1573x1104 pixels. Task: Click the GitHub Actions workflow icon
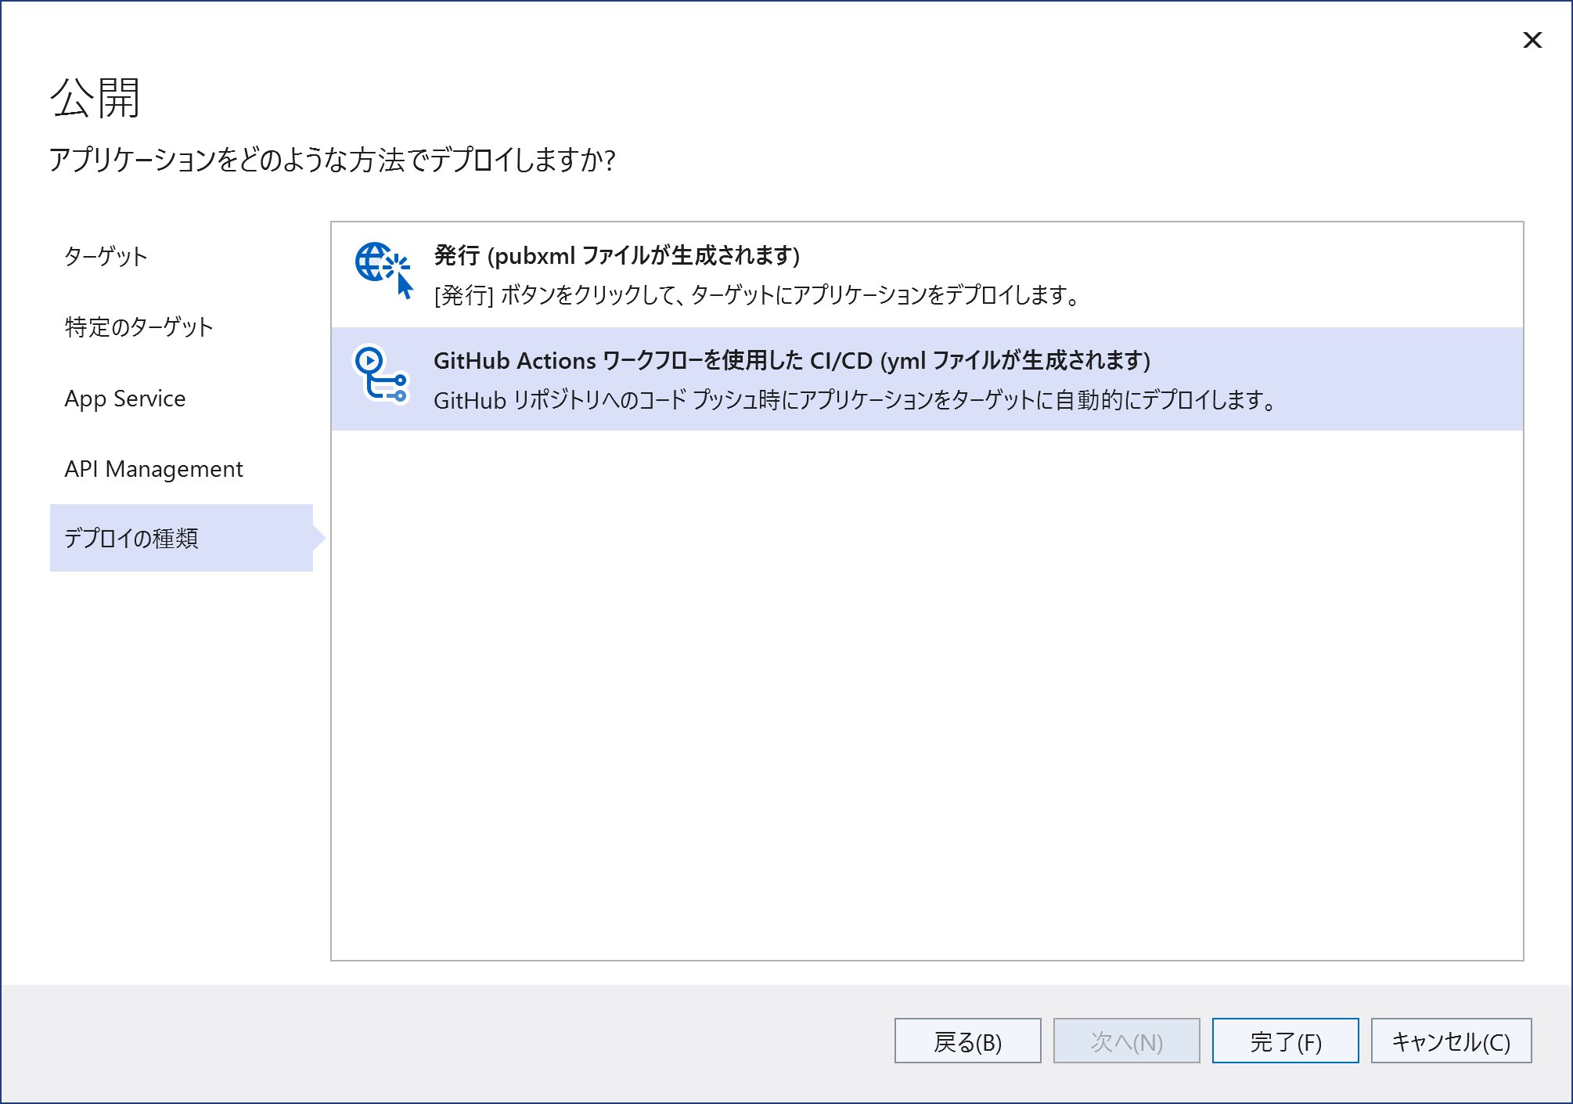coord(382,374)
